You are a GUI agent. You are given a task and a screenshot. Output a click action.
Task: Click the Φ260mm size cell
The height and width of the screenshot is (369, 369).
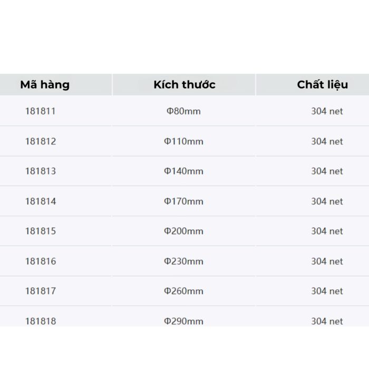[183, 291]
